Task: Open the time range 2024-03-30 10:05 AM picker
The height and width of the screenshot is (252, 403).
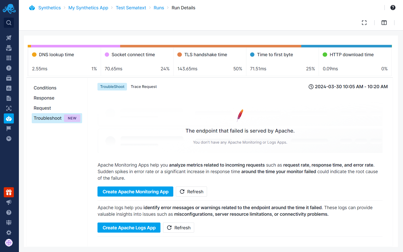Action: click(x=348, y=87)
